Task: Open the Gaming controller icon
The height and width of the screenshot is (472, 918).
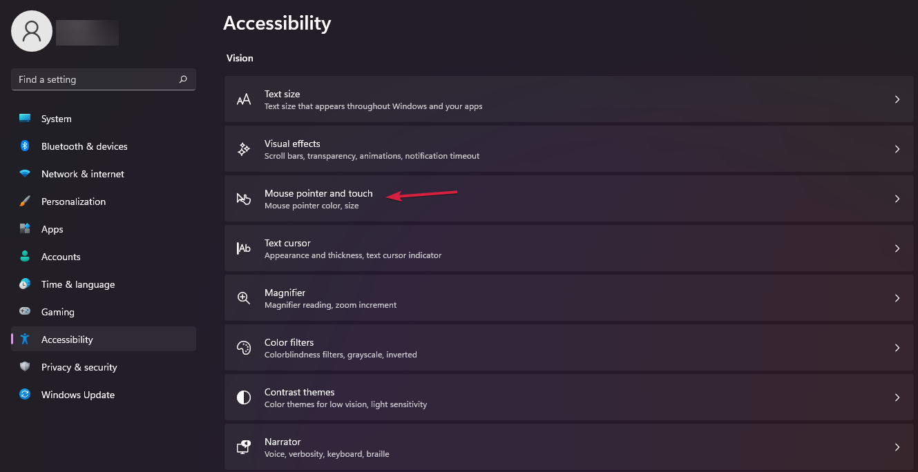Action: pos(25,312)
